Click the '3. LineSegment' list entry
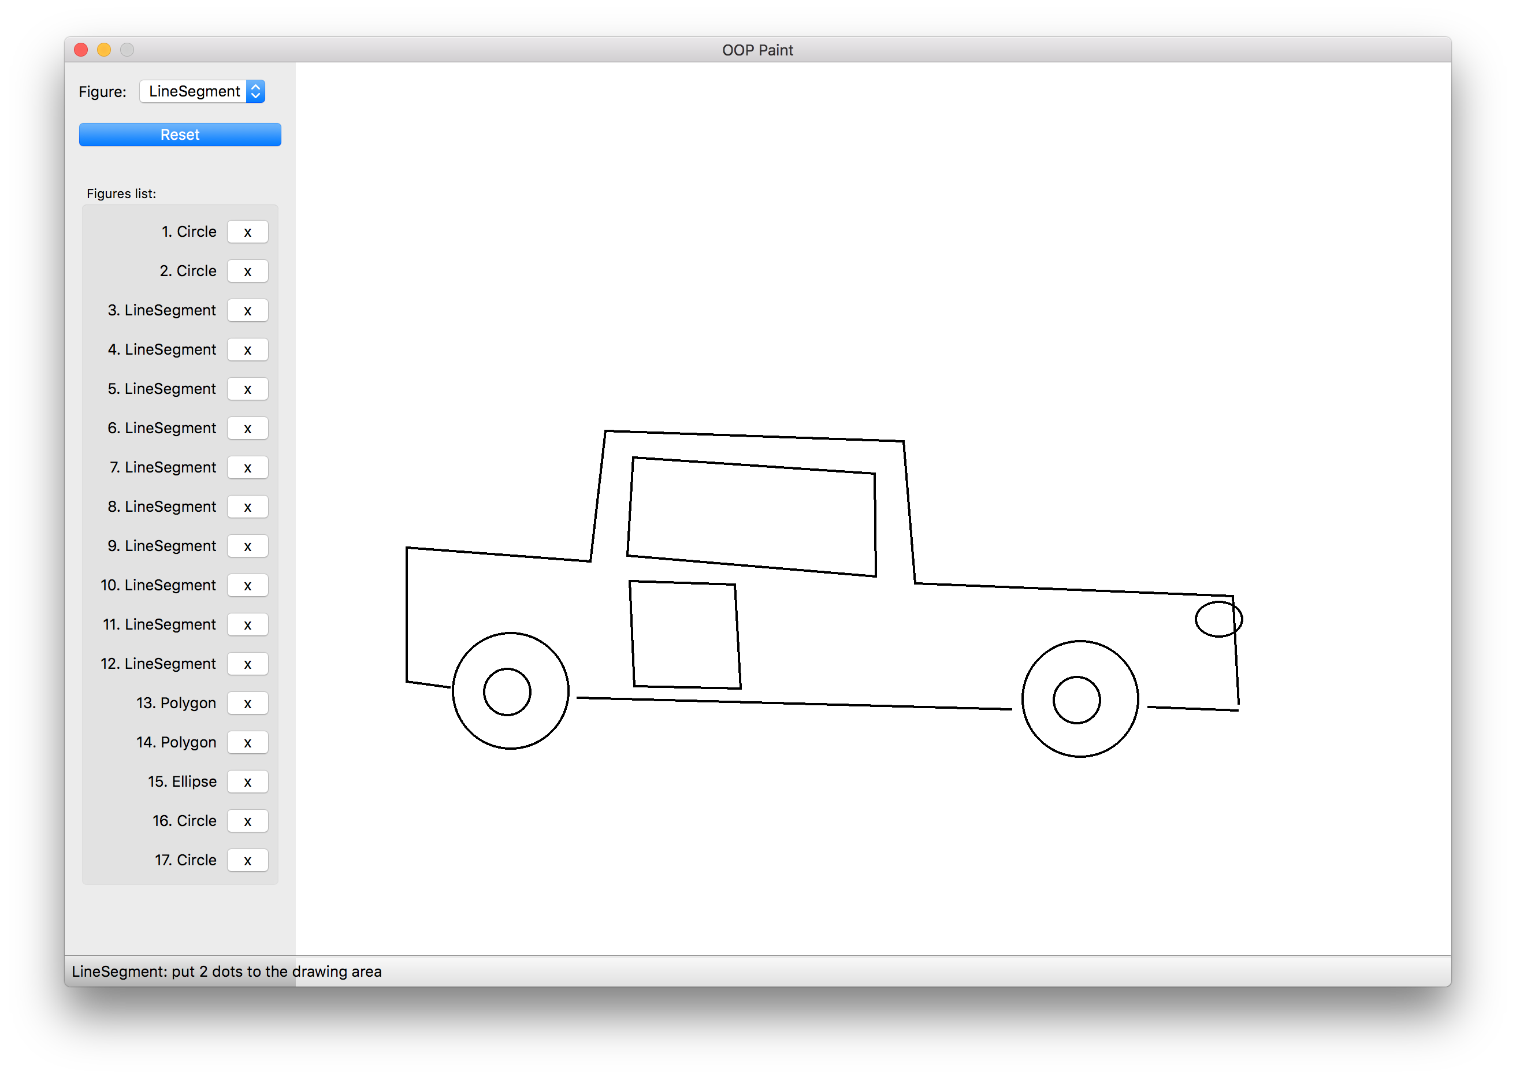Image resolution: width=1516 pixels, height=1079 pixels. click(162, 310)
